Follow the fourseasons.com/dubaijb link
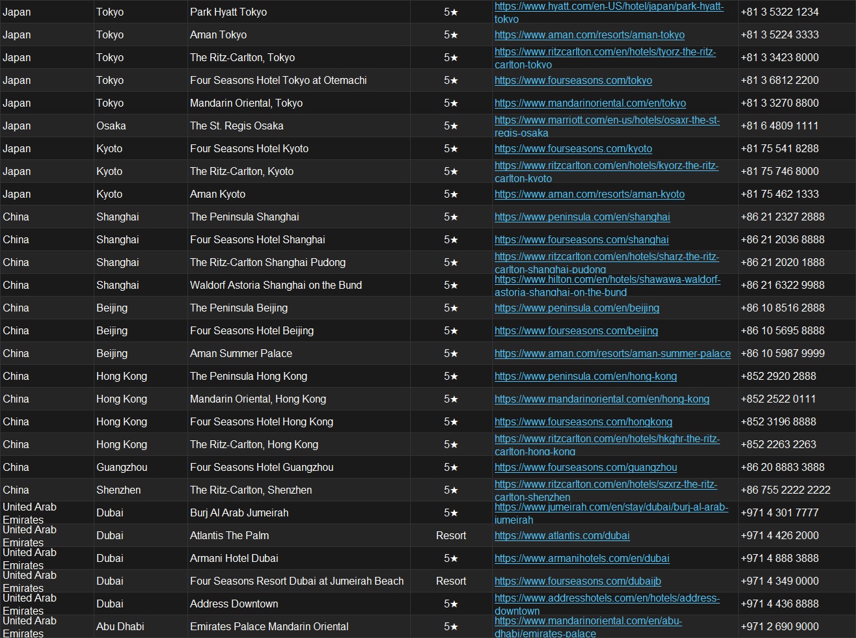The width and height of the screenshot is (856, 638). [x=577, y=581]
